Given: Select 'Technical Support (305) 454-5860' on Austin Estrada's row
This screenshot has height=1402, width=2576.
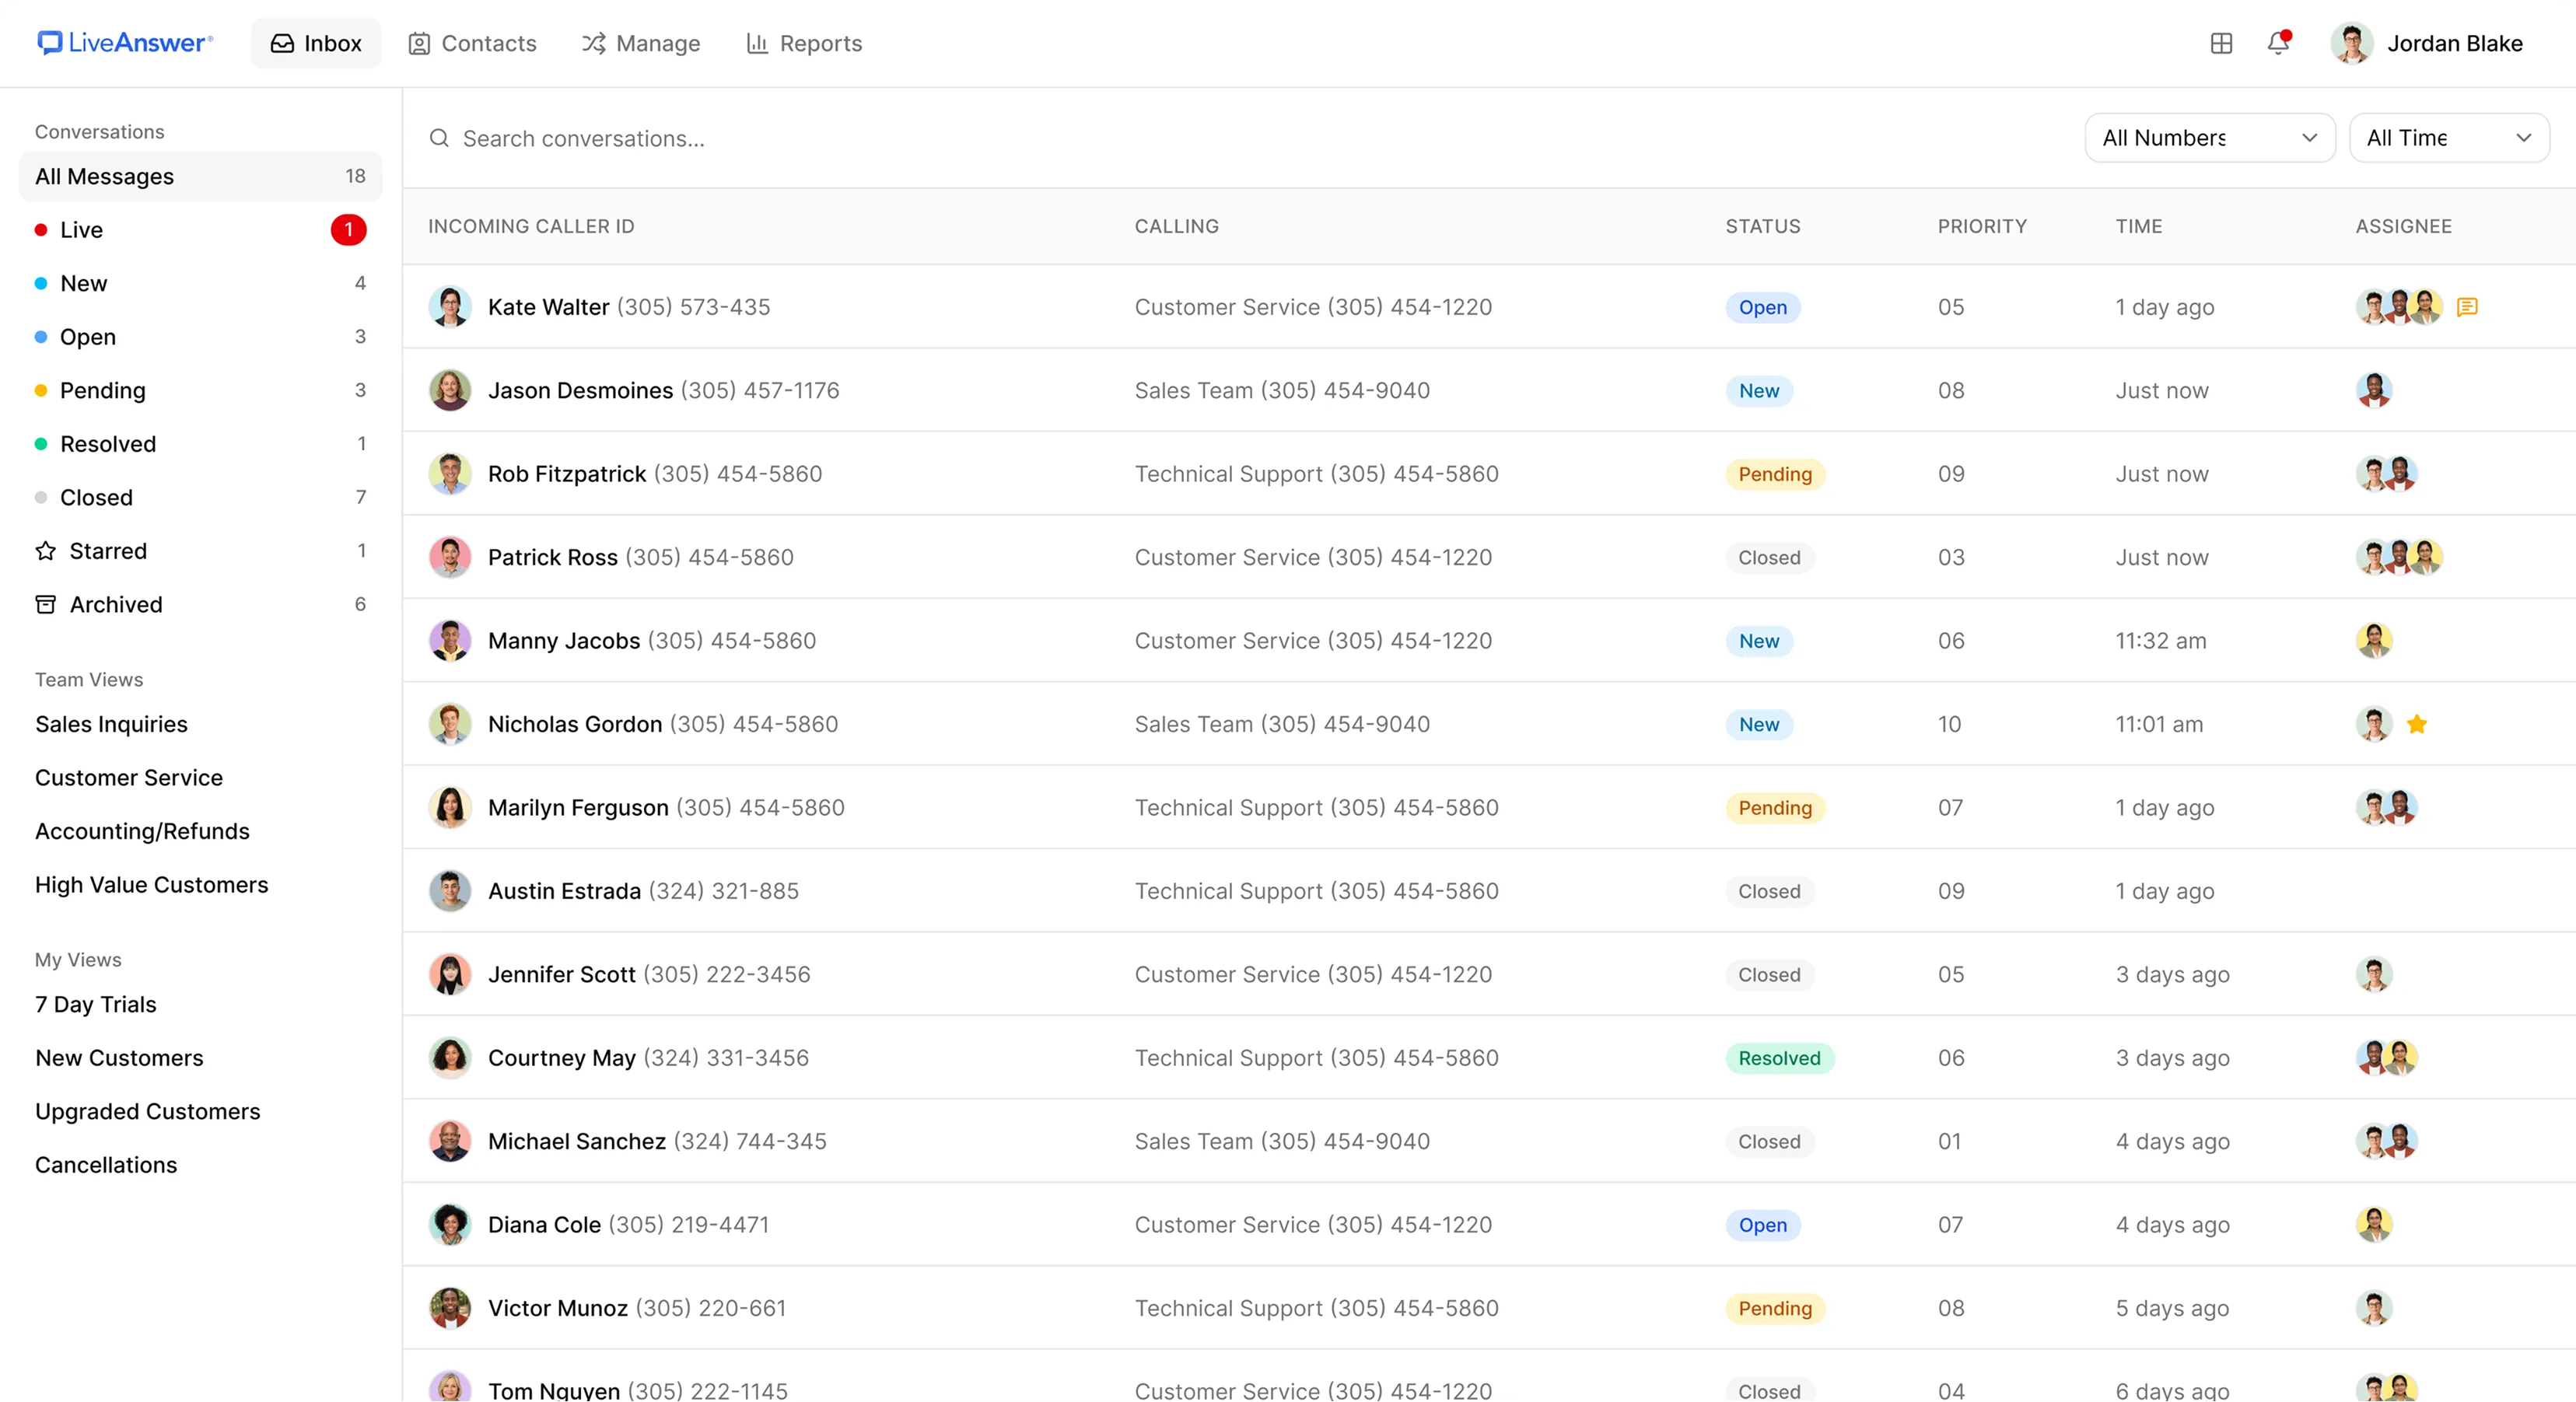Looking at the screenshot, I should tap(1316, 891).
